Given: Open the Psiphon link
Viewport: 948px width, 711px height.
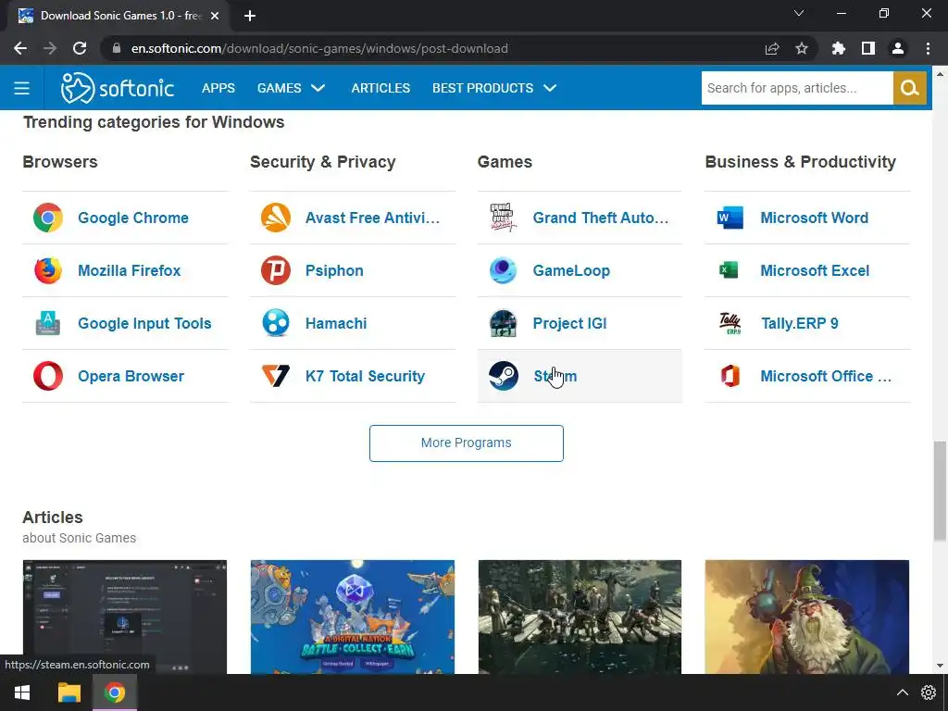Looking at the screenshot, I should click(x=334, y=270).
